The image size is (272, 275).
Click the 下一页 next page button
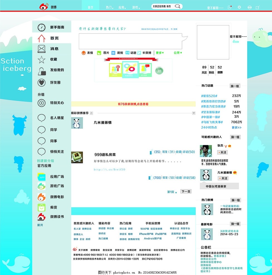point(186,191)
